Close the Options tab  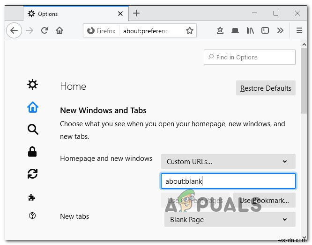coord(120,14)
